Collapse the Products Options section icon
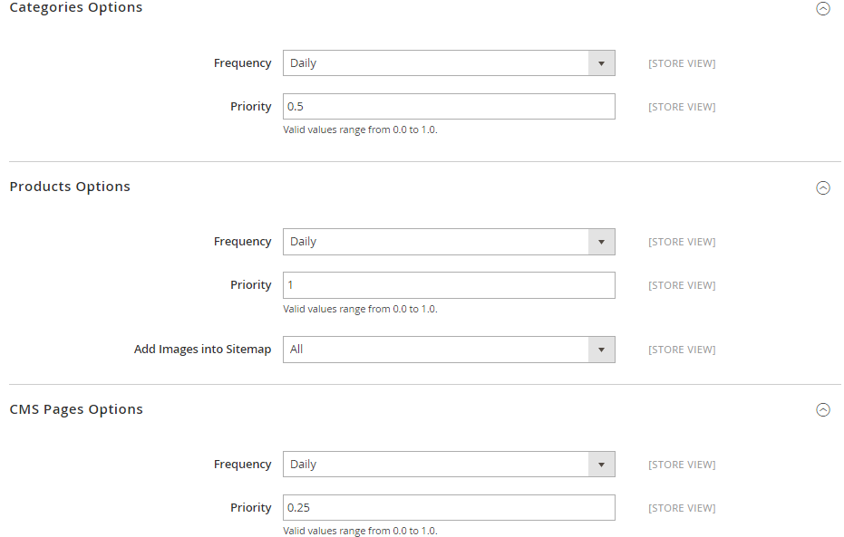The image size is (844, 537). click(x=823, y=188)
